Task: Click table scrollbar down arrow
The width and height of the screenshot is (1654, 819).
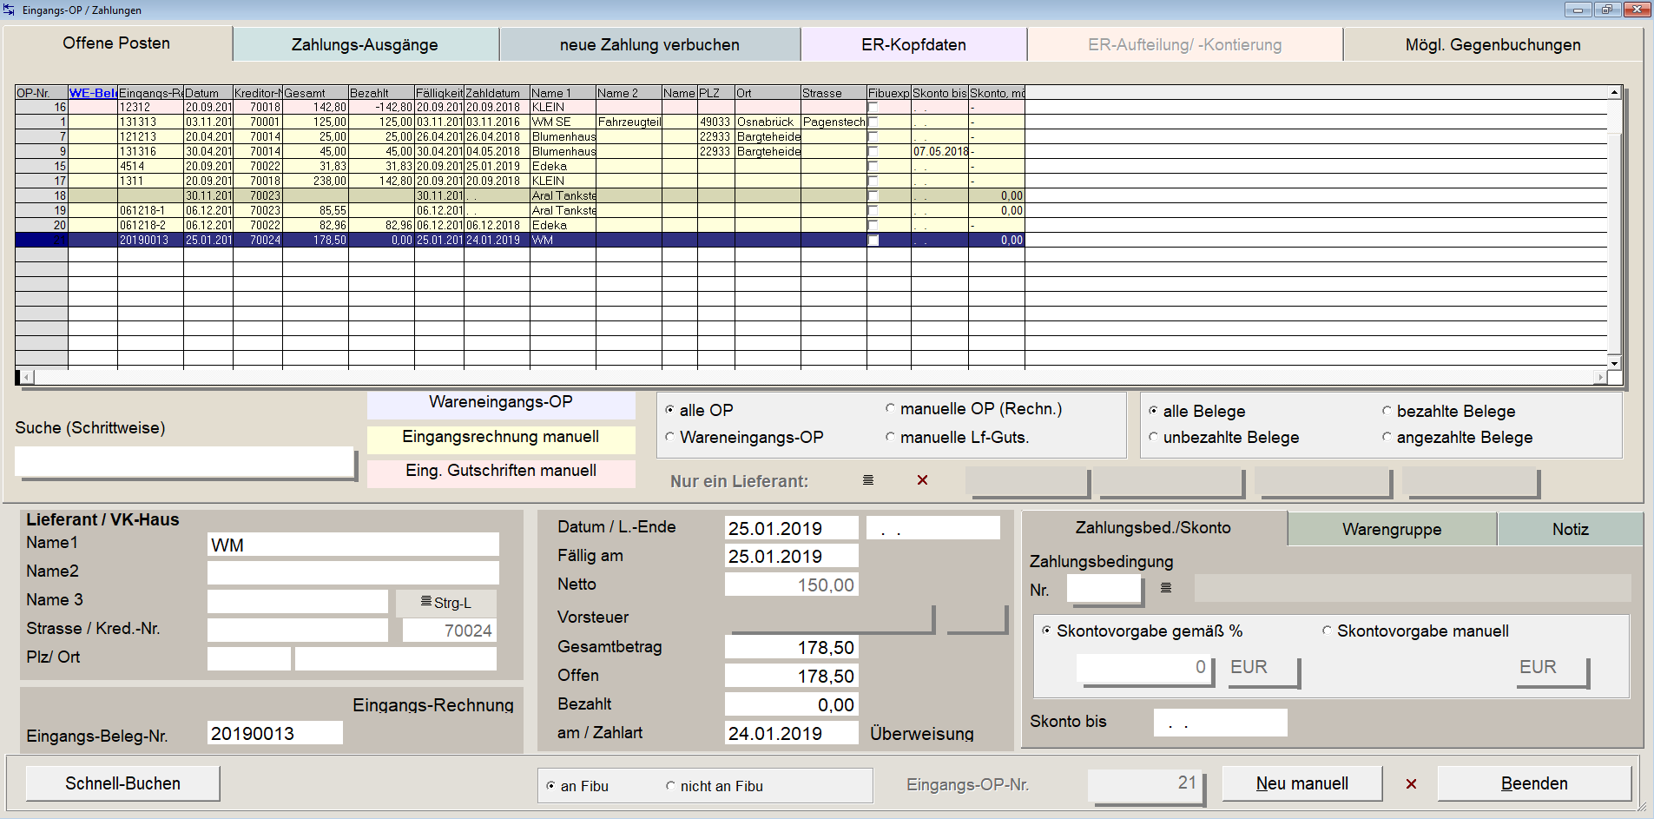Action: (x=1614, y=363)
